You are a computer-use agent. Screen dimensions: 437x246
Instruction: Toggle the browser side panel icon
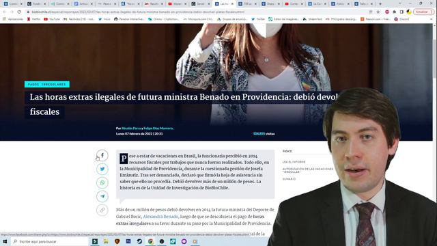(401, 12)
